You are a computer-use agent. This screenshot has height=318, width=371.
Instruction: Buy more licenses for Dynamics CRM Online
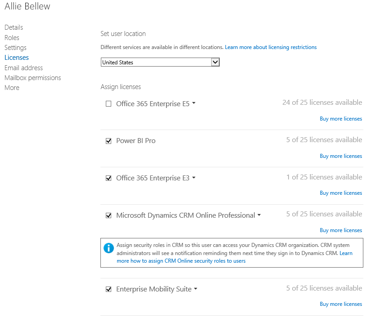click(341, 230)
